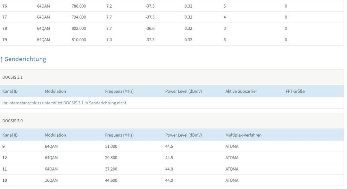The height and width of the screenshot is (189, 347).
Task: Click Kanal ID header in DOCSIS 3.0 table
Action: click(x=10, y=135)
